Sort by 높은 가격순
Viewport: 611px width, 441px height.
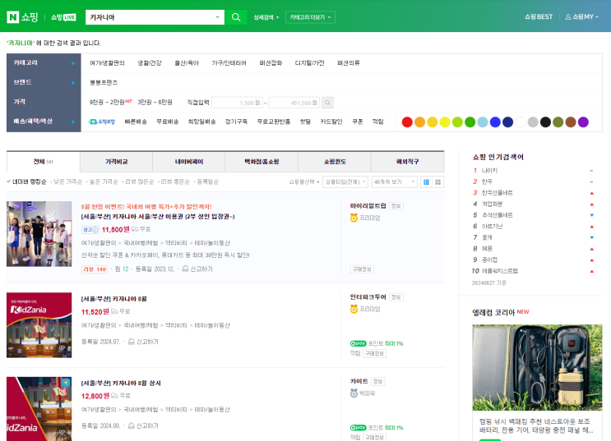pyautogui.click(x=104, y=181)
